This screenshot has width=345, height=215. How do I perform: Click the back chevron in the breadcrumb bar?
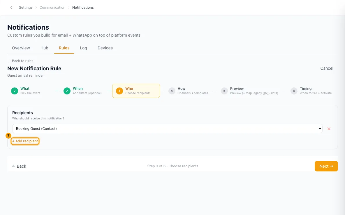(11, 8)
